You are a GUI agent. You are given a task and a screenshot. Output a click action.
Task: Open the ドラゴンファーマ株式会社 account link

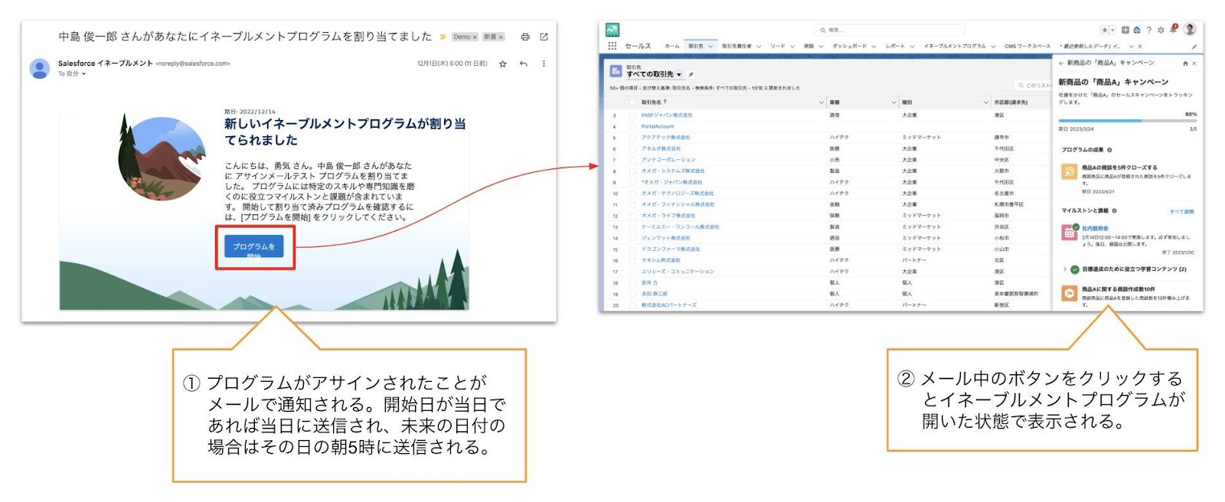point(671,249)
